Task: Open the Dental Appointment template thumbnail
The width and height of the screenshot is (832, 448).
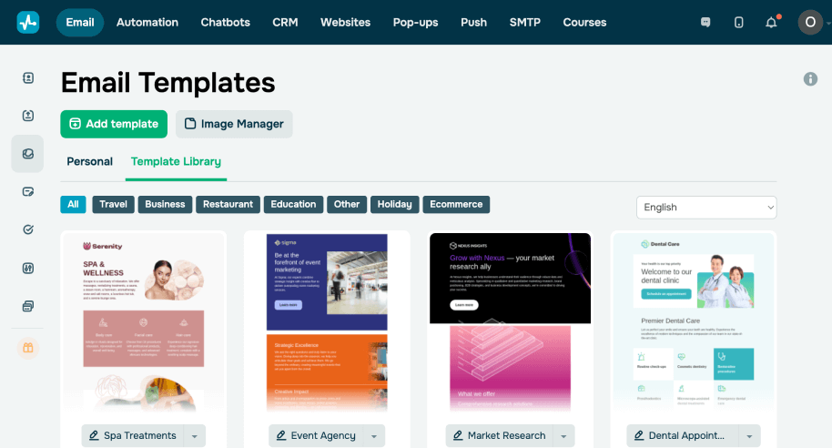Action: coord(694,324)
